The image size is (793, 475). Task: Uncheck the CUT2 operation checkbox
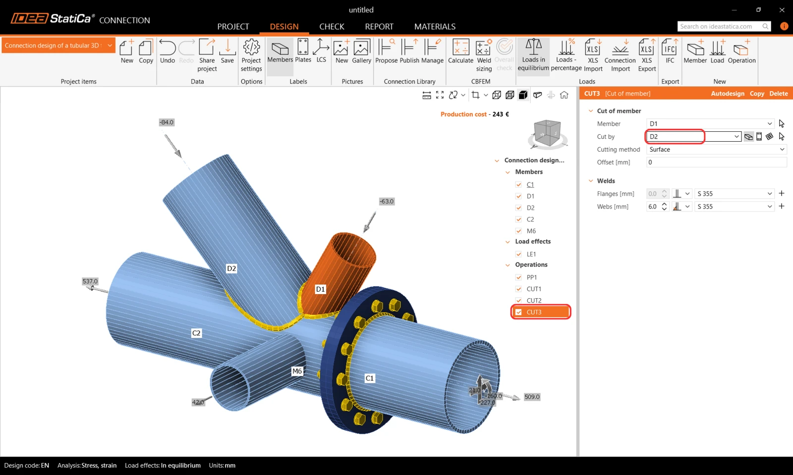click(x=518, y=301)
